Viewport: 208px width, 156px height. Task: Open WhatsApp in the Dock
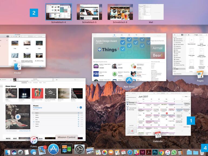pyautogui.click(x=174, y=152)
